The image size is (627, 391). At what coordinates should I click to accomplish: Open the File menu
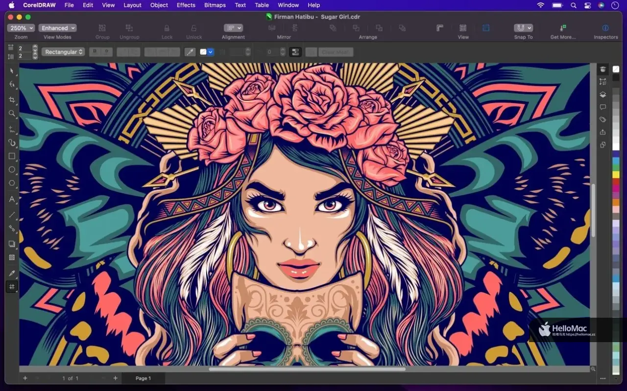[69, 5]
